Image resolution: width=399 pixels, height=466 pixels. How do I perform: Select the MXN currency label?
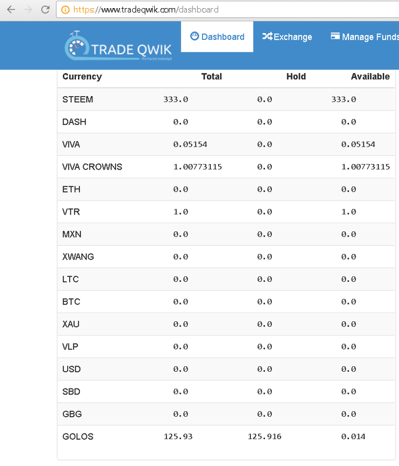[x=72, y=234]
